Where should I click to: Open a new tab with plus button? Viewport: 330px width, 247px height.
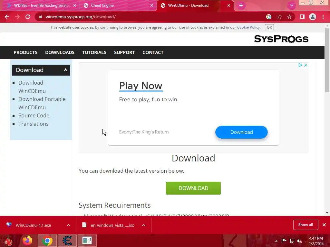coord(241,5)
